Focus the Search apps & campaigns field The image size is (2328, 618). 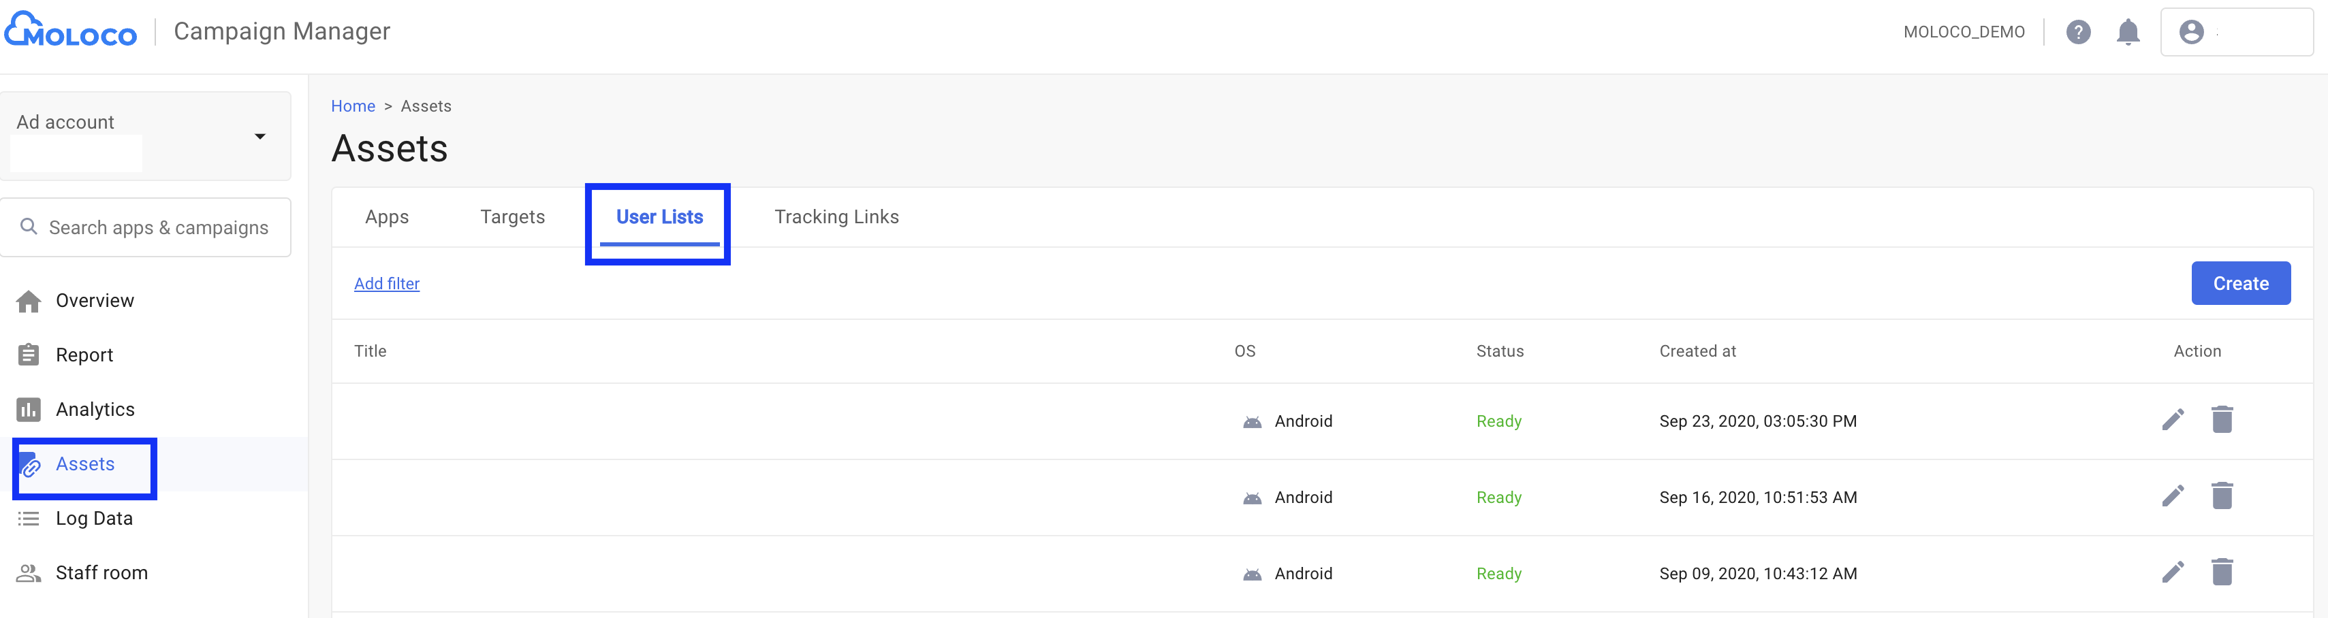tap(158, 228)
